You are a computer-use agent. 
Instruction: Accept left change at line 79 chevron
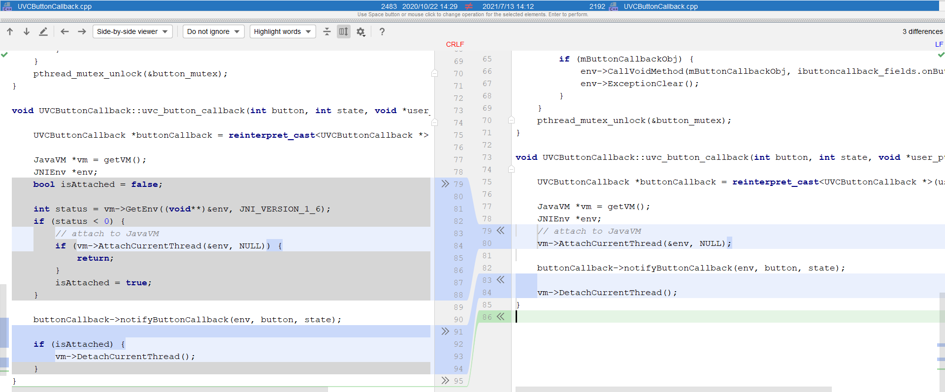point(445,184)
